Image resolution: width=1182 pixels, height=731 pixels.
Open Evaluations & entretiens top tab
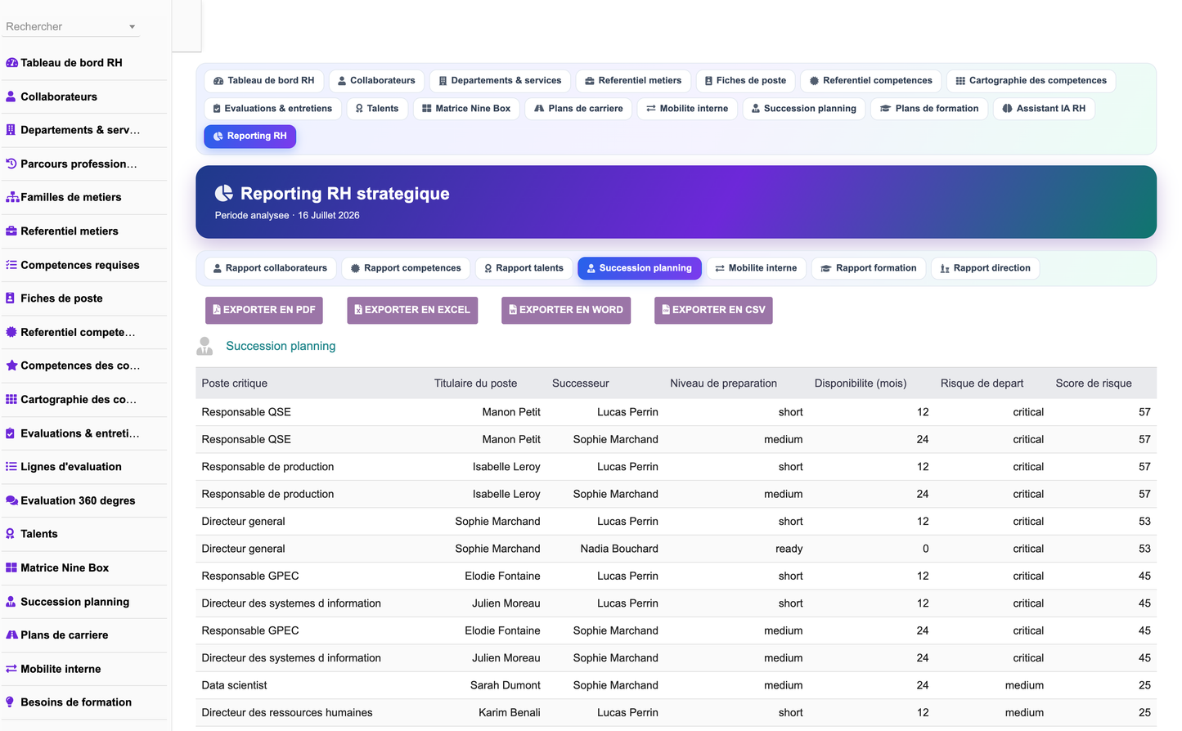coord(272,109)
